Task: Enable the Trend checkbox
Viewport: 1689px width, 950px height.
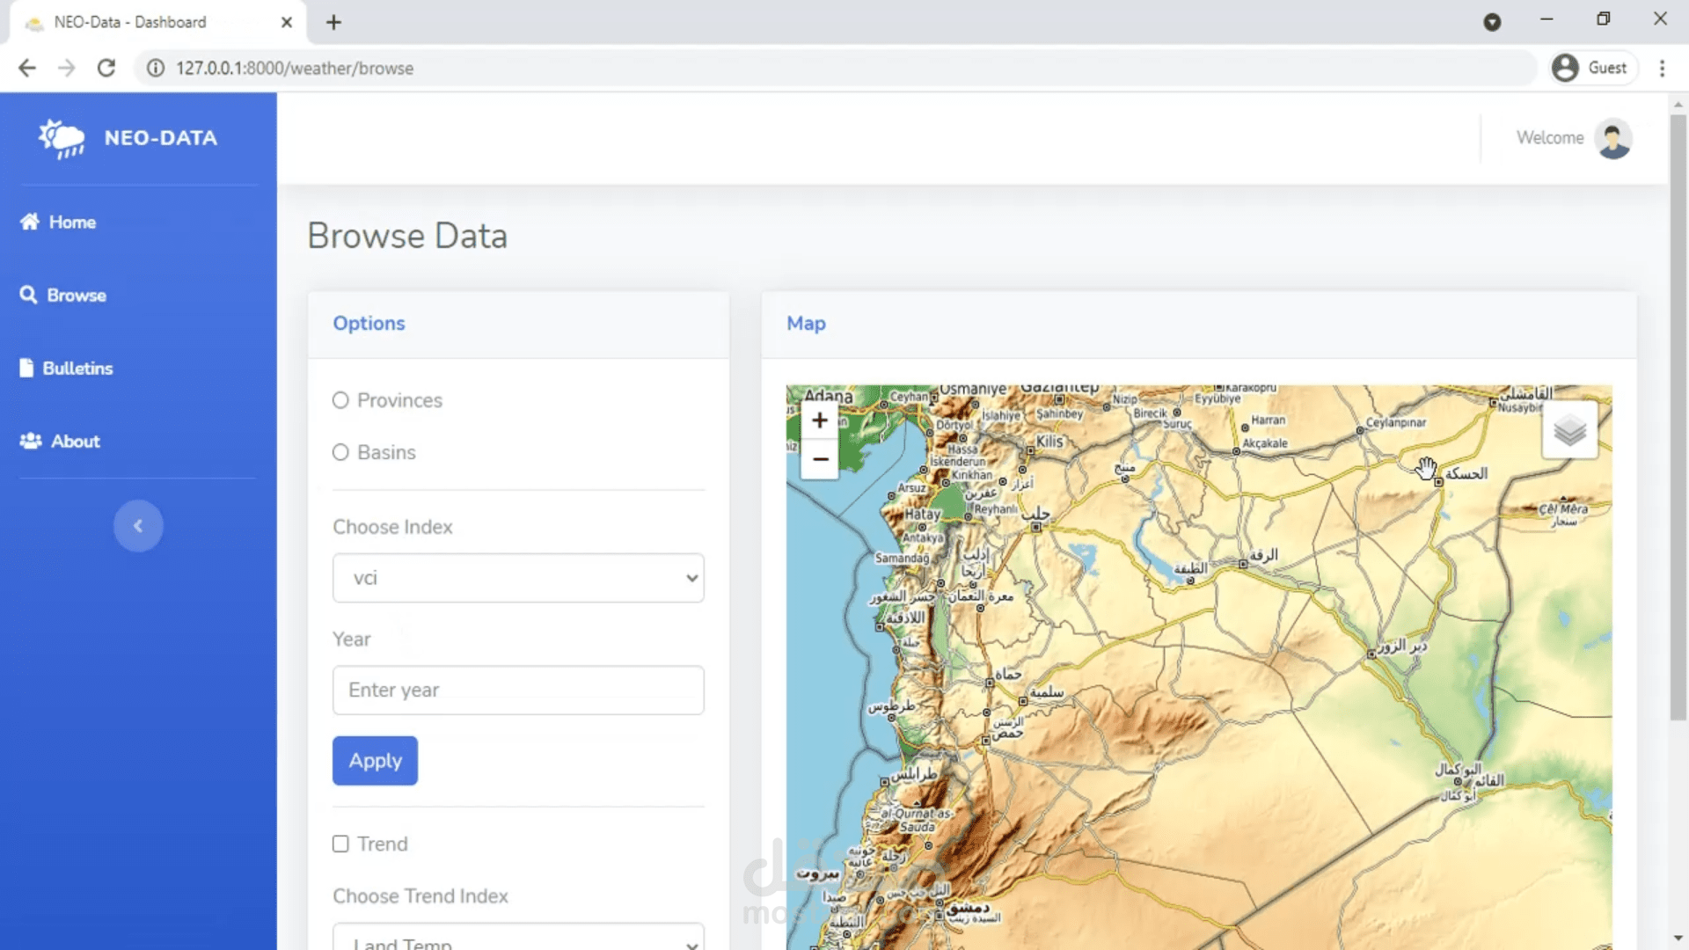Action: pyautogui.click(x=340, y=844)
